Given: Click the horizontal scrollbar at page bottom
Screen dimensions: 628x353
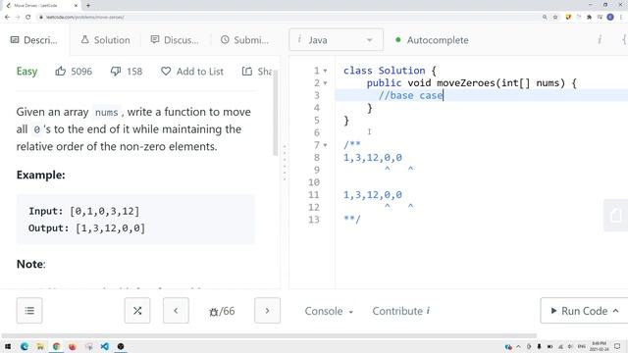Looking at the screenshot, I should pos(269,335).
